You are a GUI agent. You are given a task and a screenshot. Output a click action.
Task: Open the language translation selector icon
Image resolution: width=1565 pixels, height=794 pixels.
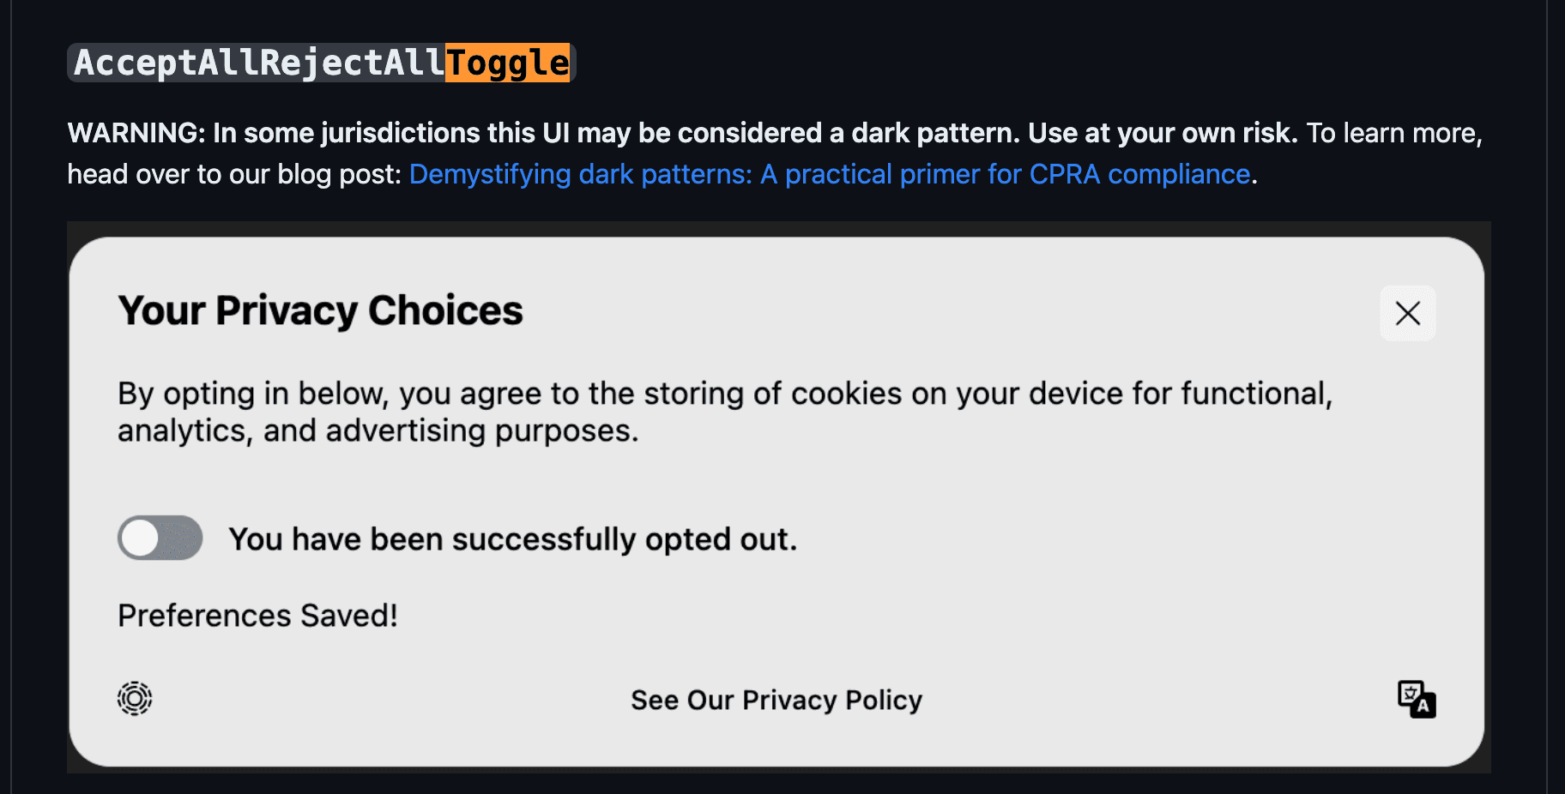point(1416,699)
